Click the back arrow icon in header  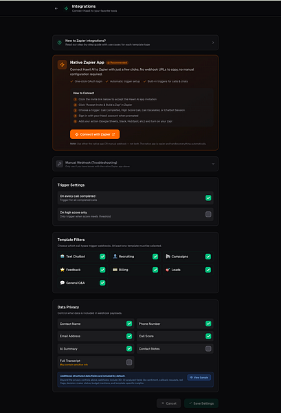[56, 8]
